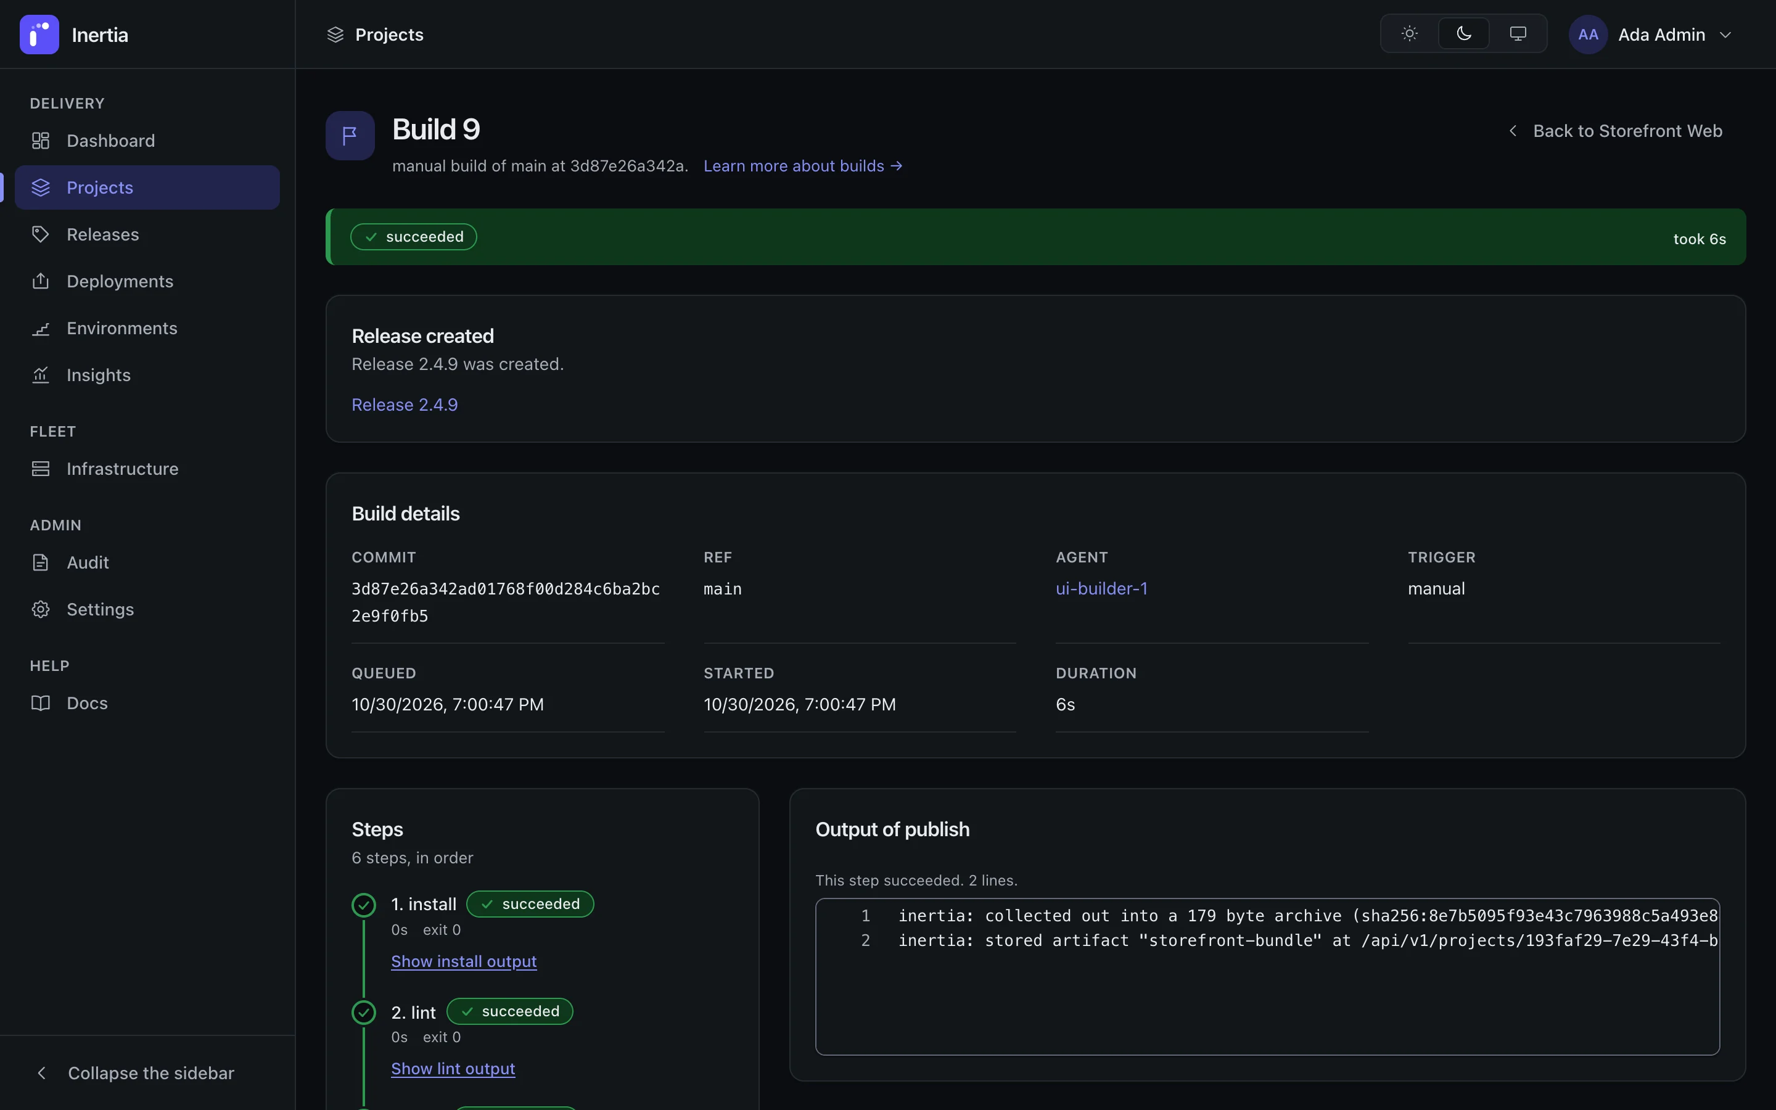Go to Deployments in the sidebar
Image resolution: width=1776 pixels, height=1110 pixels.
click(147, 281)
